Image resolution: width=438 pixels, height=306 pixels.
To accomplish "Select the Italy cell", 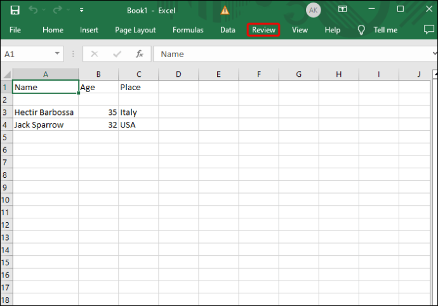I will 138,112.
